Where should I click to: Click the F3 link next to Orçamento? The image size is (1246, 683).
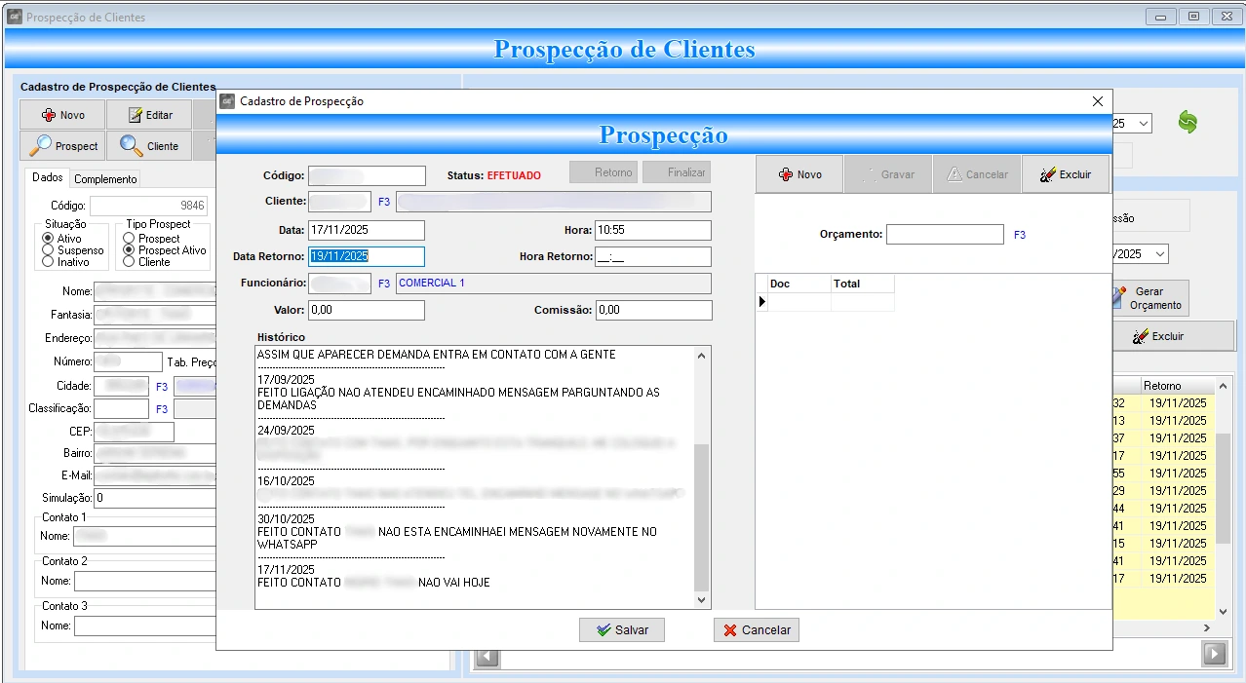coord(1020,235)
